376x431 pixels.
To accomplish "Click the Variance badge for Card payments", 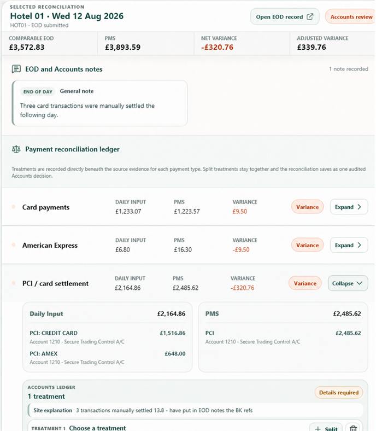I will tap(307, 207).
